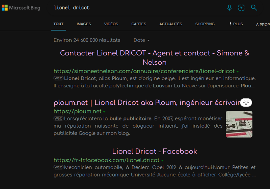Viewport: 270px width, 189px height.
Task: Open the lightbulb insights icon beside ploum.net result
Action: 246,103
